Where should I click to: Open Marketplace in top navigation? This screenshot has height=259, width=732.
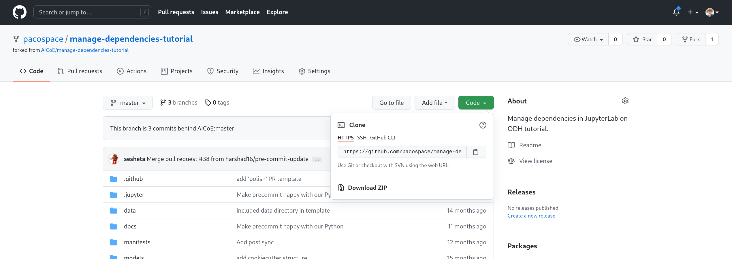pos(242,12)
